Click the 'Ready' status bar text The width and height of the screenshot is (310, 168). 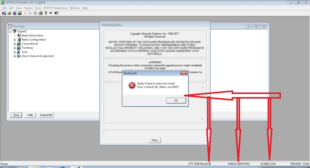tap(4, 164)
